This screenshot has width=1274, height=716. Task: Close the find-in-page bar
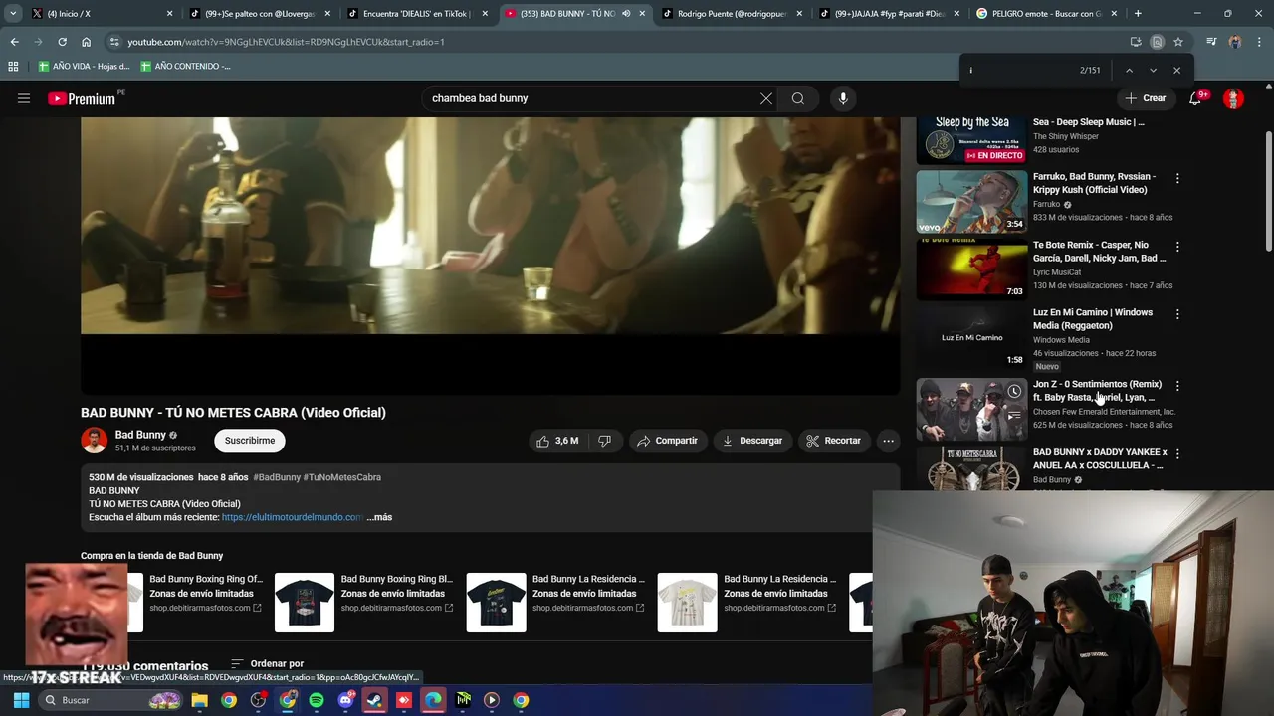(1176, 71)
